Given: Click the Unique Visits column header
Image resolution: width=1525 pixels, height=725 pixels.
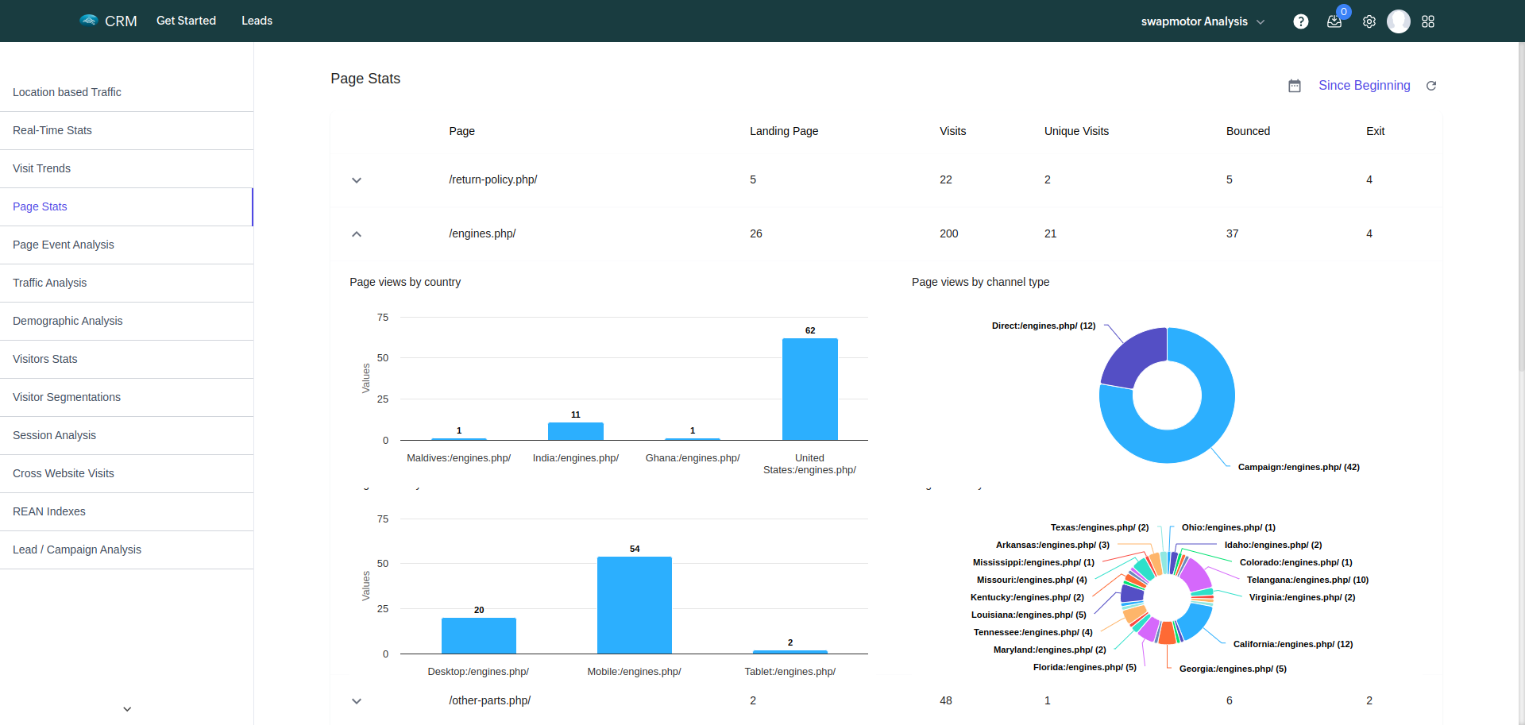Looking at the screenshot, I should pyautogui.click(x=1076, y=131).
